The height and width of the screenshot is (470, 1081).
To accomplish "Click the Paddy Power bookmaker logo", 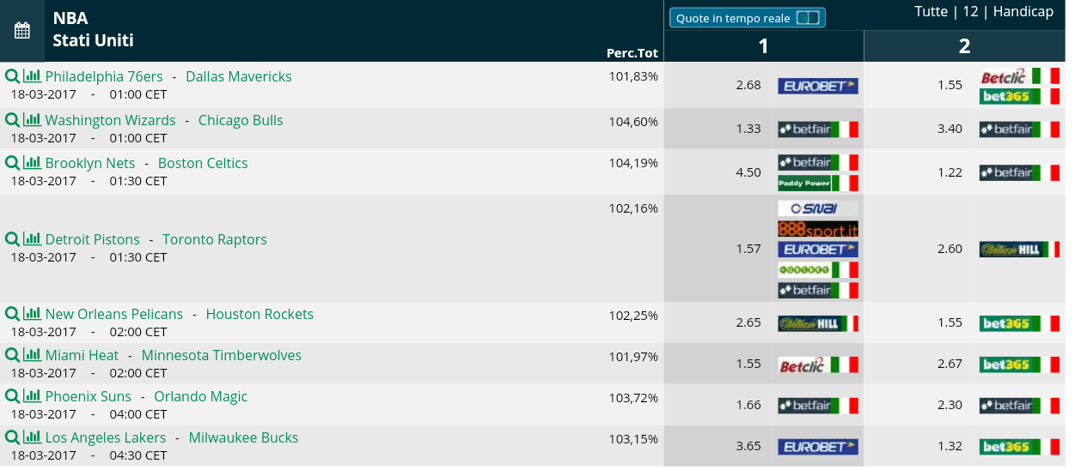I will click(x=818, y=183).
